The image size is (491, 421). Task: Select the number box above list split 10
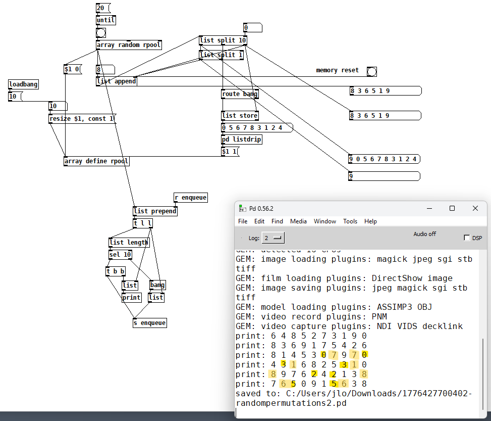[252, 28]
